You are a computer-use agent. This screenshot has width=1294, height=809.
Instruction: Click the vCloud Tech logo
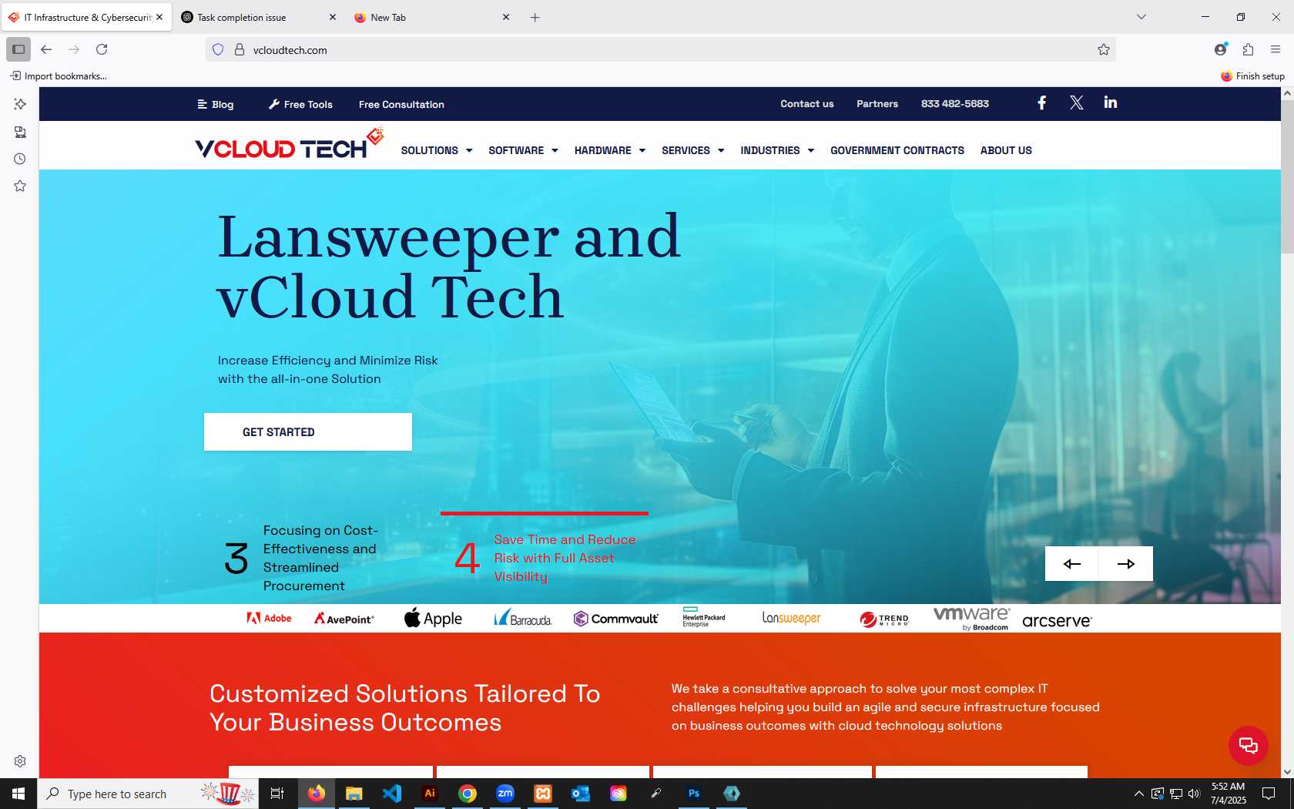pyautogui.click(x=289, y=145)
